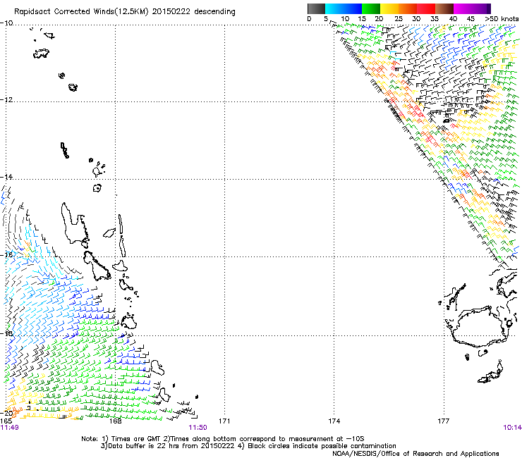Click the brown 35-40 knots legend swatch
The height and width of the screenshot is (458, 522).
444,8
